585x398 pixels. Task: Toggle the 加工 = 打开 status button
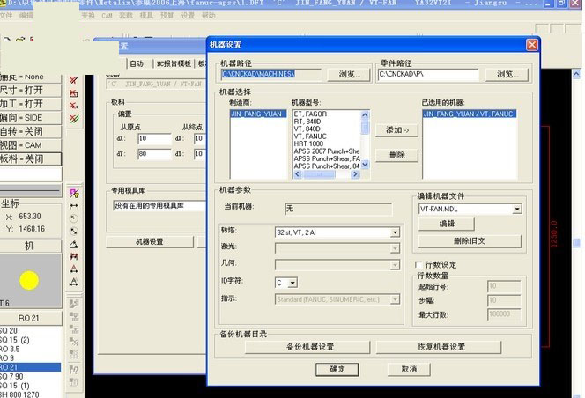31,104
